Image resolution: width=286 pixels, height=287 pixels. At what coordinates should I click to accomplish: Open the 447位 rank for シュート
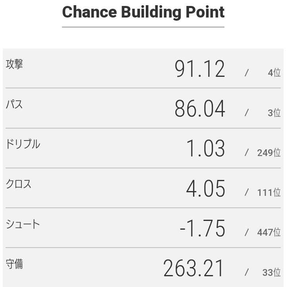[x=269, y=232]
